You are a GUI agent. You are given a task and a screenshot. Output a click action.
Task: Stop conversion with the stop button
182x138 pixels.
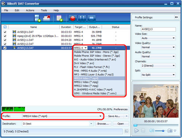click(x=91, y=19)
